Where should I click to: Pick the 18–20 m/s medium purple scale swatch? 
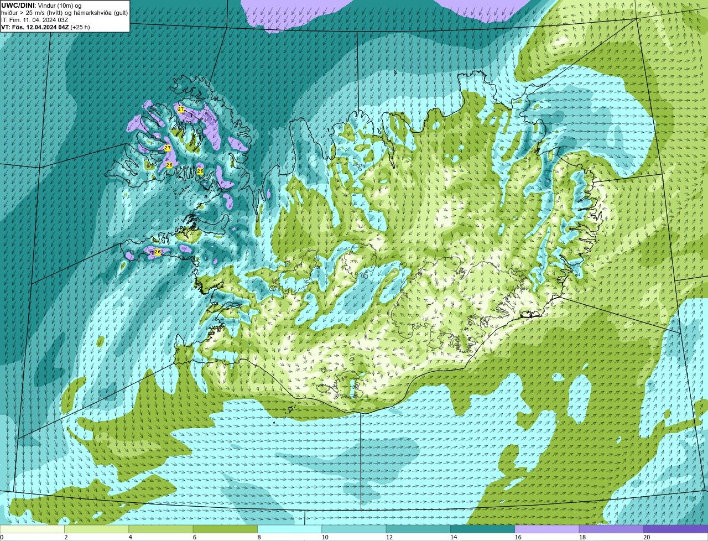611,529
